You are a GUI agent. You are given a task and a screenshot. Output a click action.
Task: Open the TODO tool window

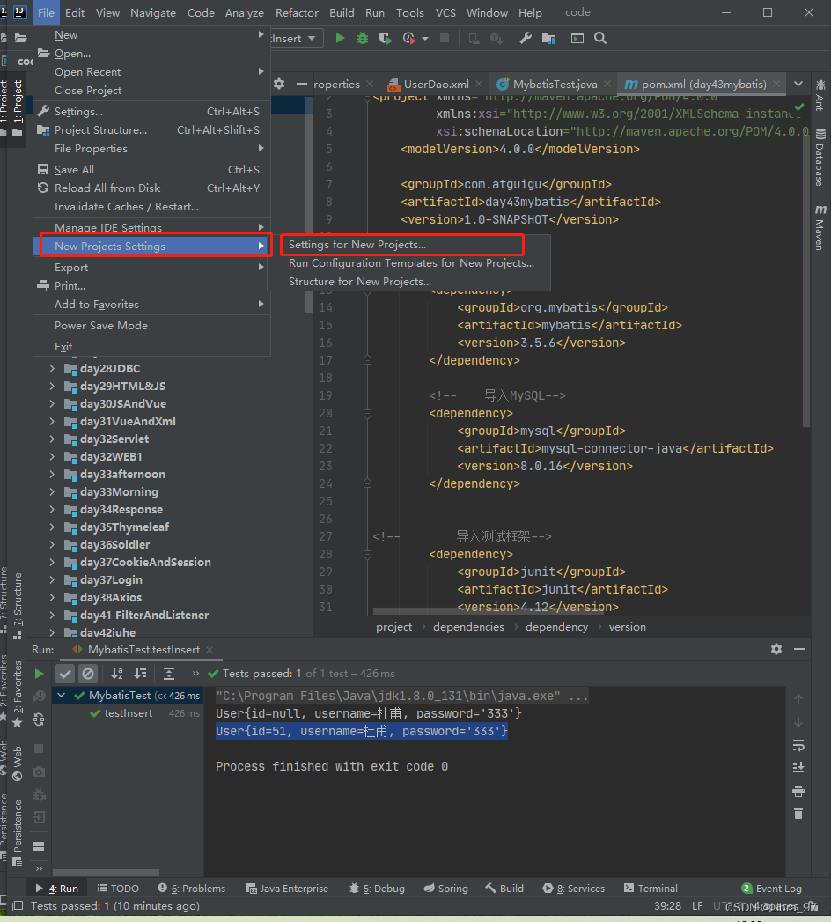[118, 888]
